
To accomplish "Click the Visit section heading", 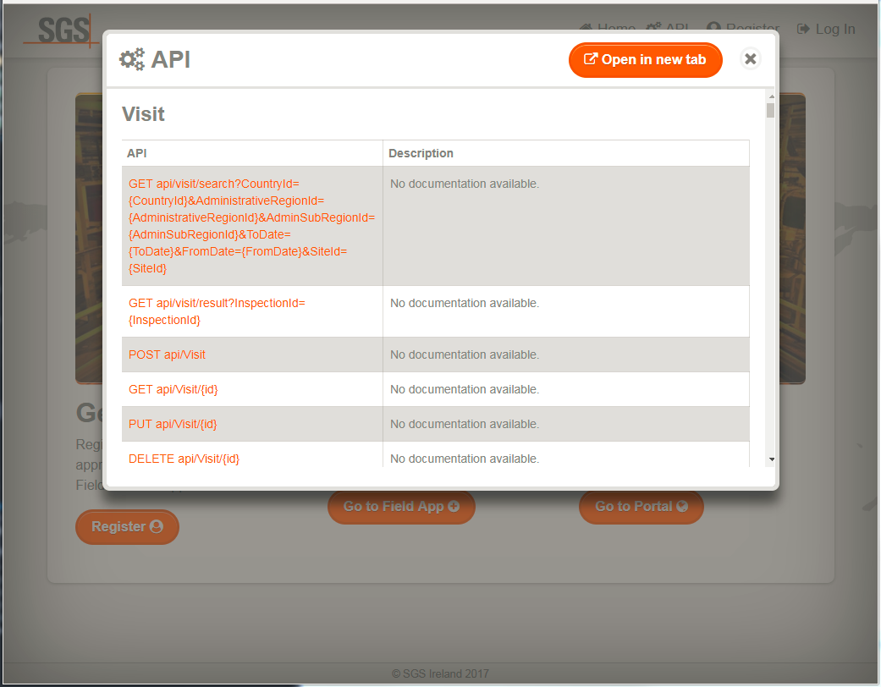I will point(143,114).
